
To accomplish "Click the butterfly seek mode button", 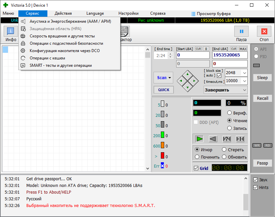I will click(x=240, y=139).
